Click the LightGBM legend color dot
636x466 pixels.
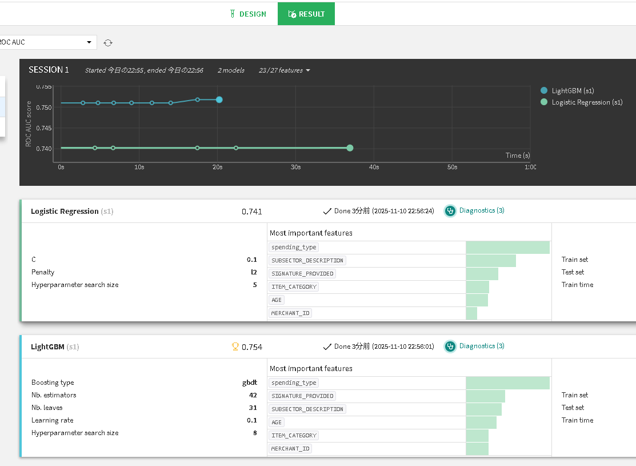tap(544, 90)
